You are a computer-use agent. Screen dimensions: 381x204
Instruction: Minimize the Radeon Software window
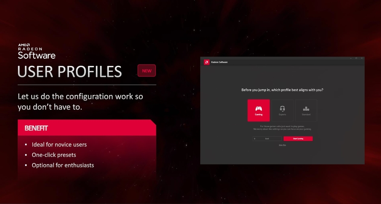[351, 58]
